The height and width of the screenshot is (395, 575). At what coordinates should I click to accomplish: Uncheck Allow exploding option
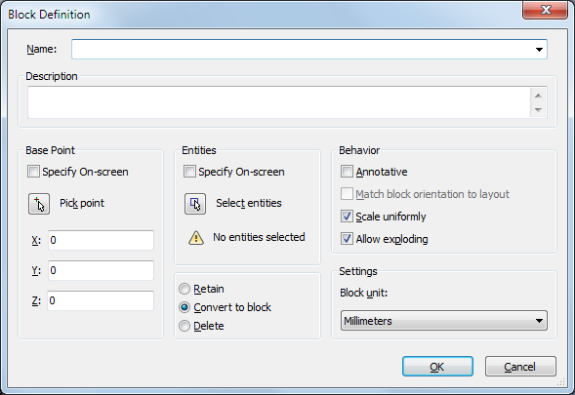point(347,239)
